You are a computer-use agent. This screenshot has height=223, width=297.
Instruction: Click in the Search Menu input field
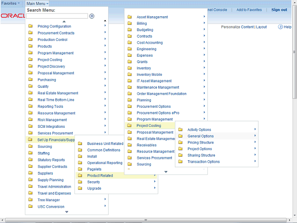pyautogui.click(x=57, y=16)
